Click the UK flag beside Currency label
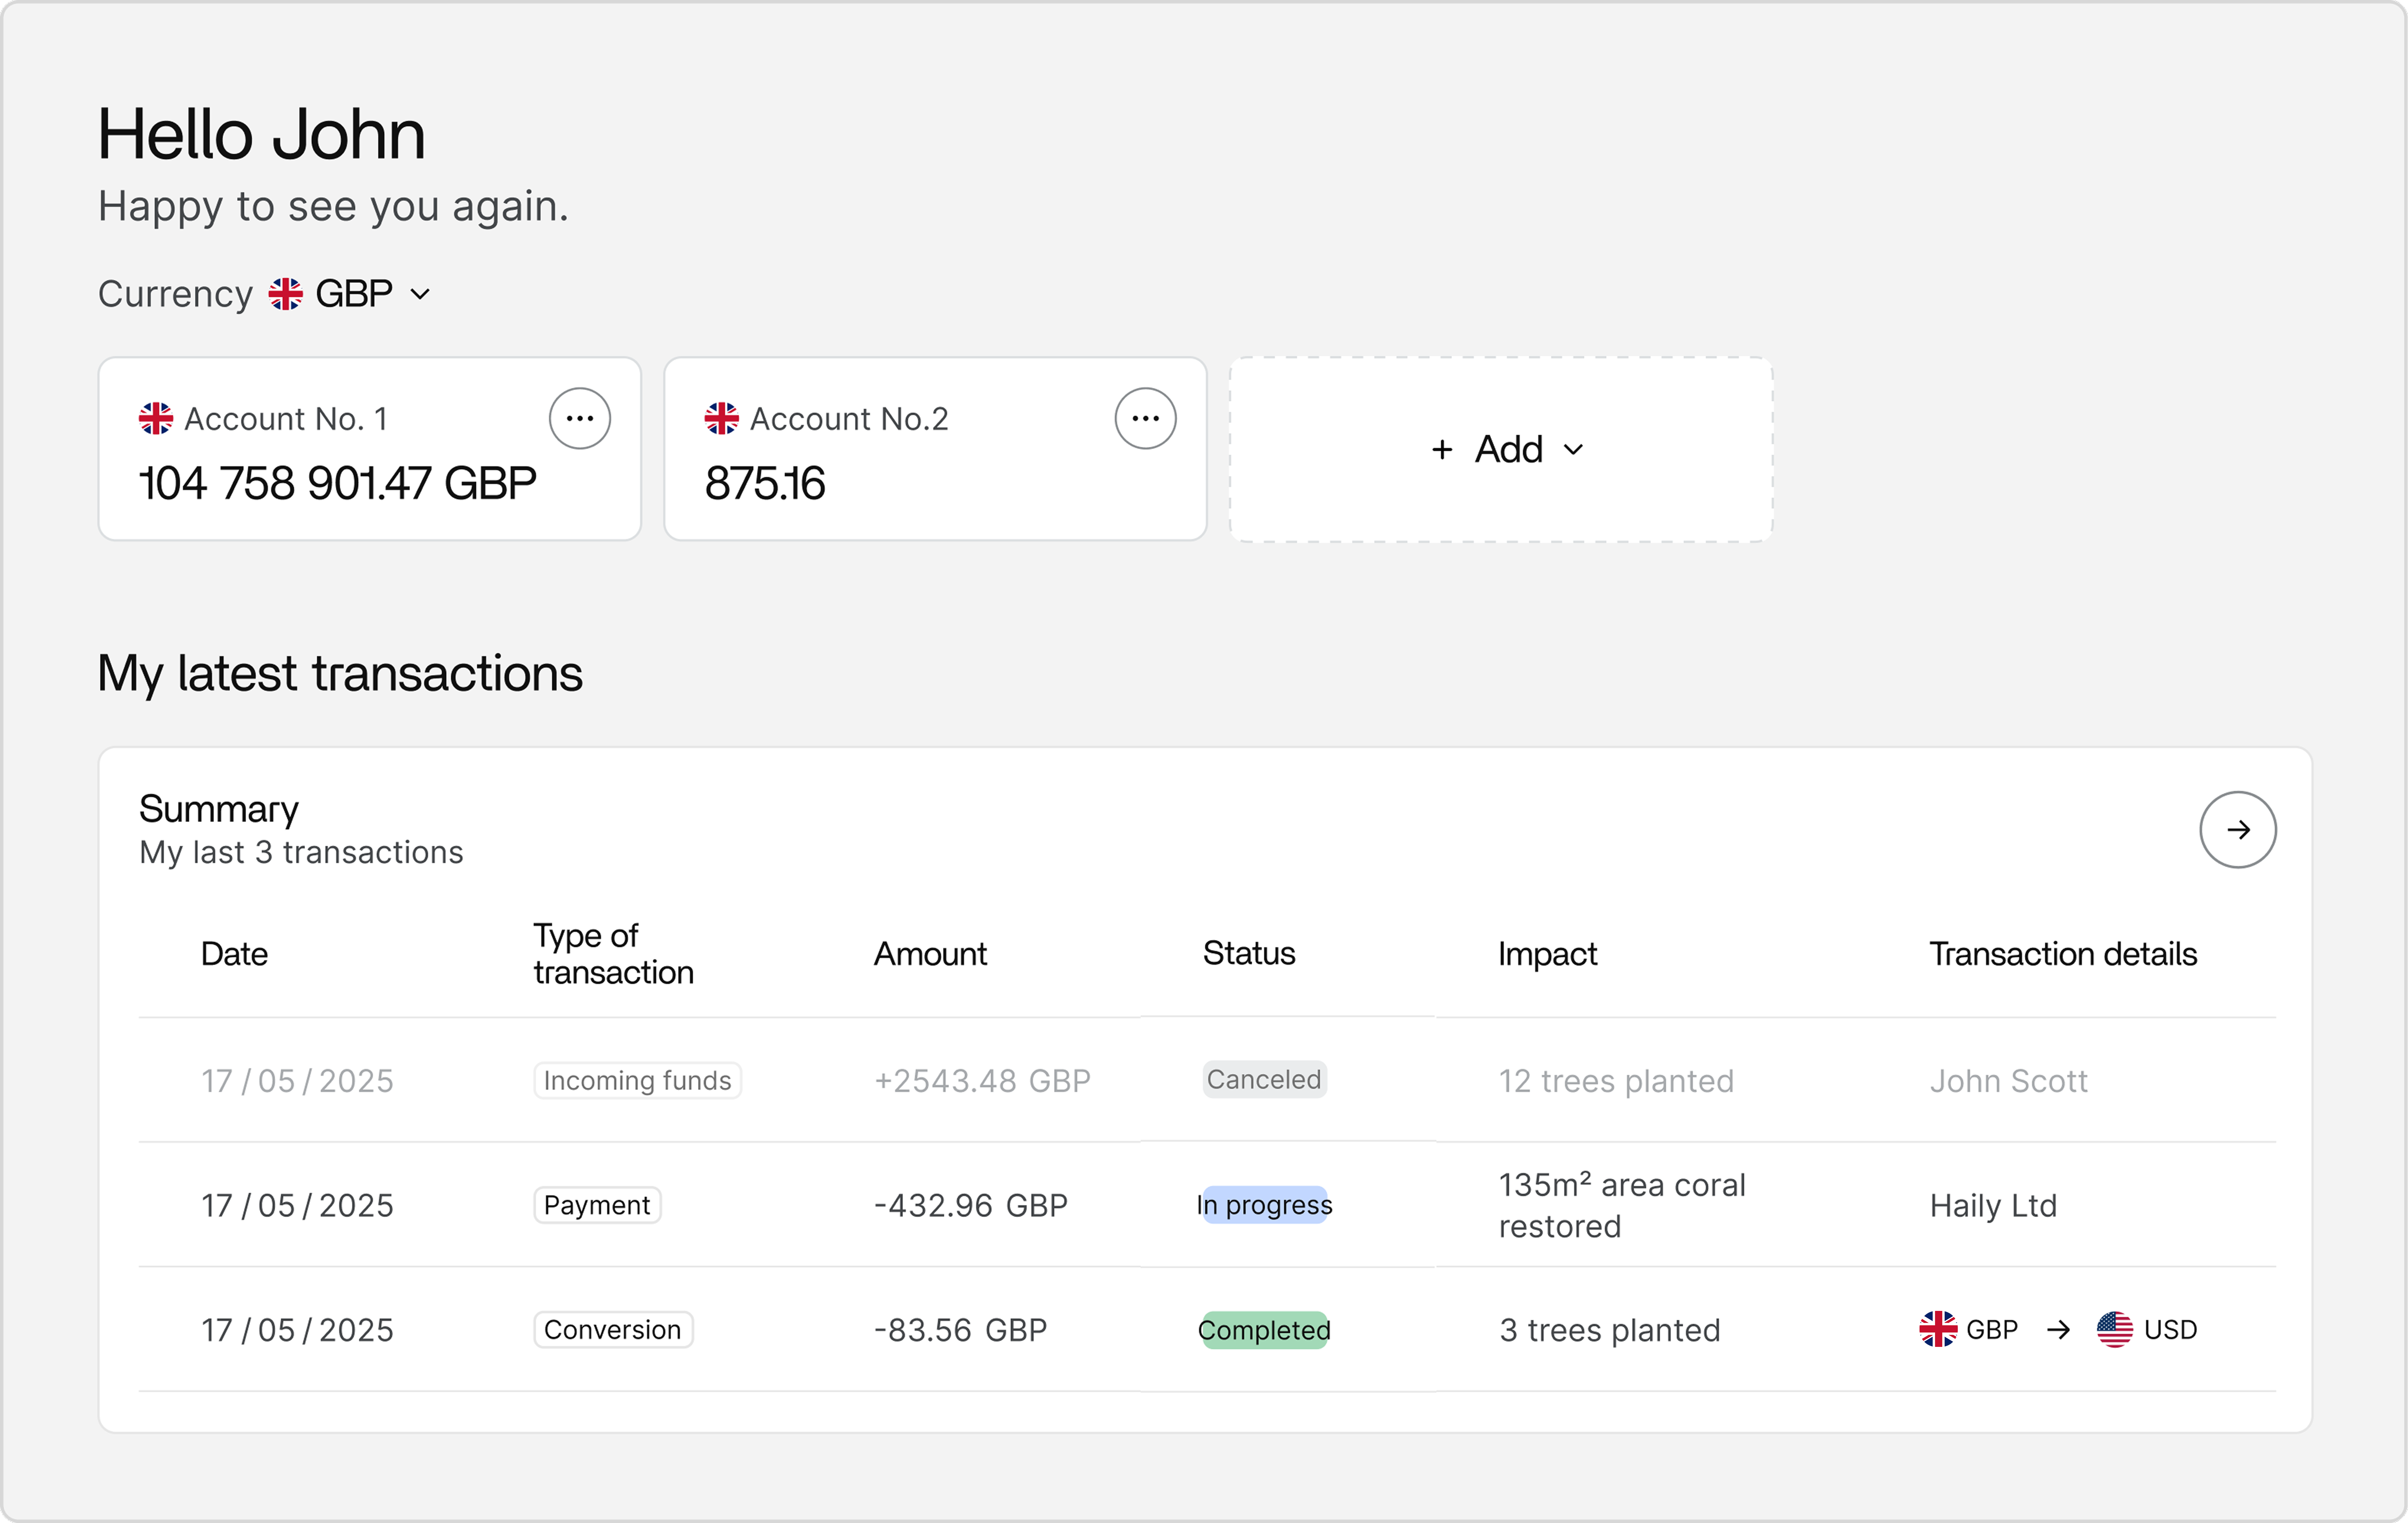Image resolution: width=2408 pixels, height=1523 pixels. (286, 294)
